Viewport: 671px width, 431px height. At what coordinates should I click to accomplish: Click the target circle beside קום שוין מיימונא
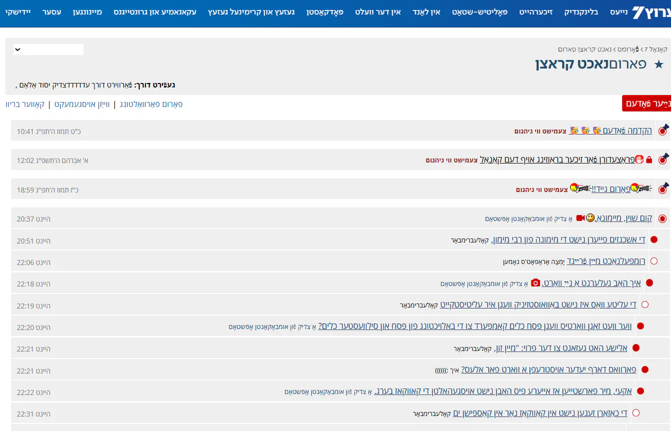click(663, 218)
